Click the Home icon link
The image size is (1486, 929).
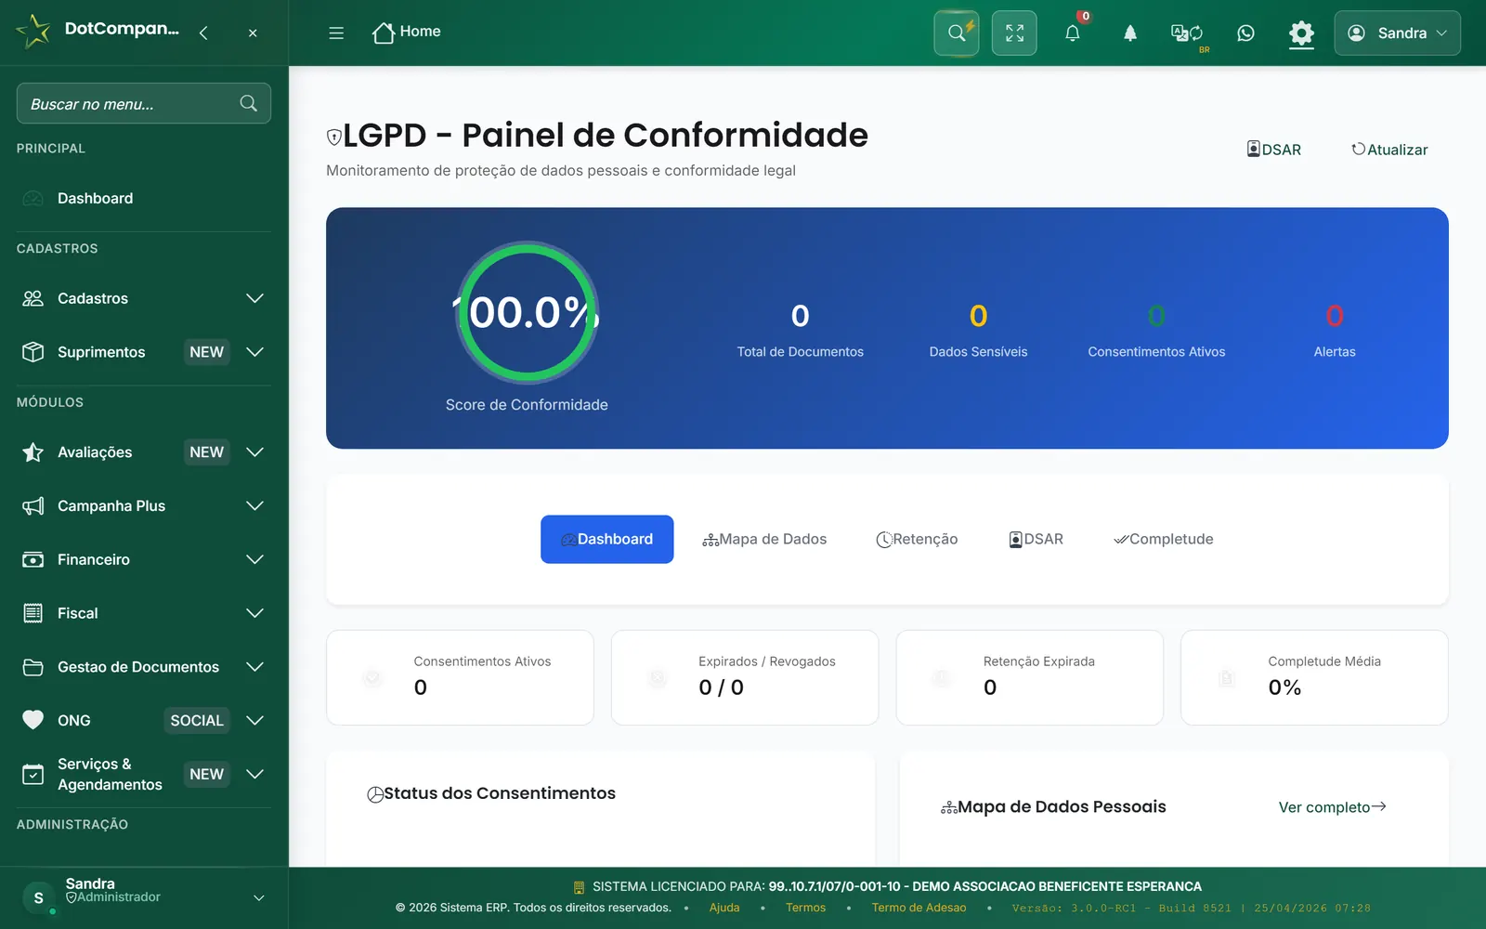(x=407, y=33)
